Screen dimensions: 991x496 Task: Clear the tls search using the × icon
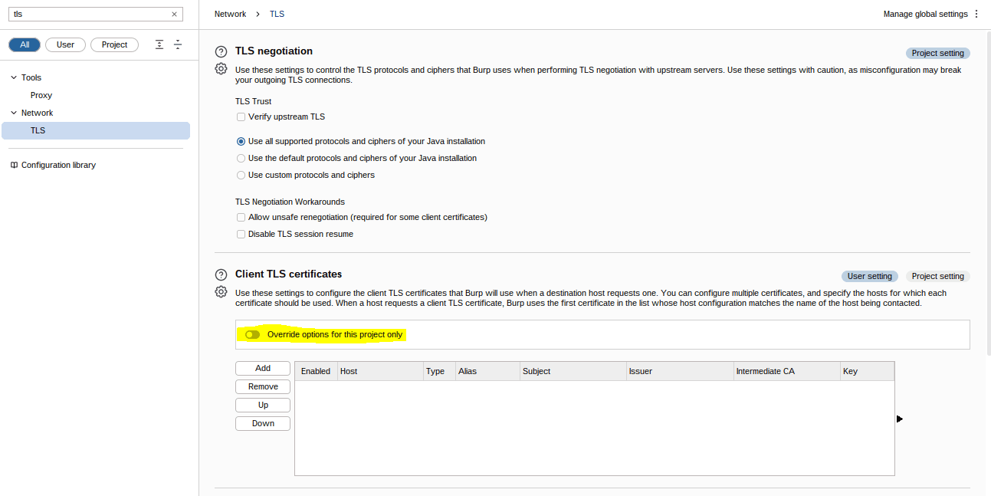[175, 14]
